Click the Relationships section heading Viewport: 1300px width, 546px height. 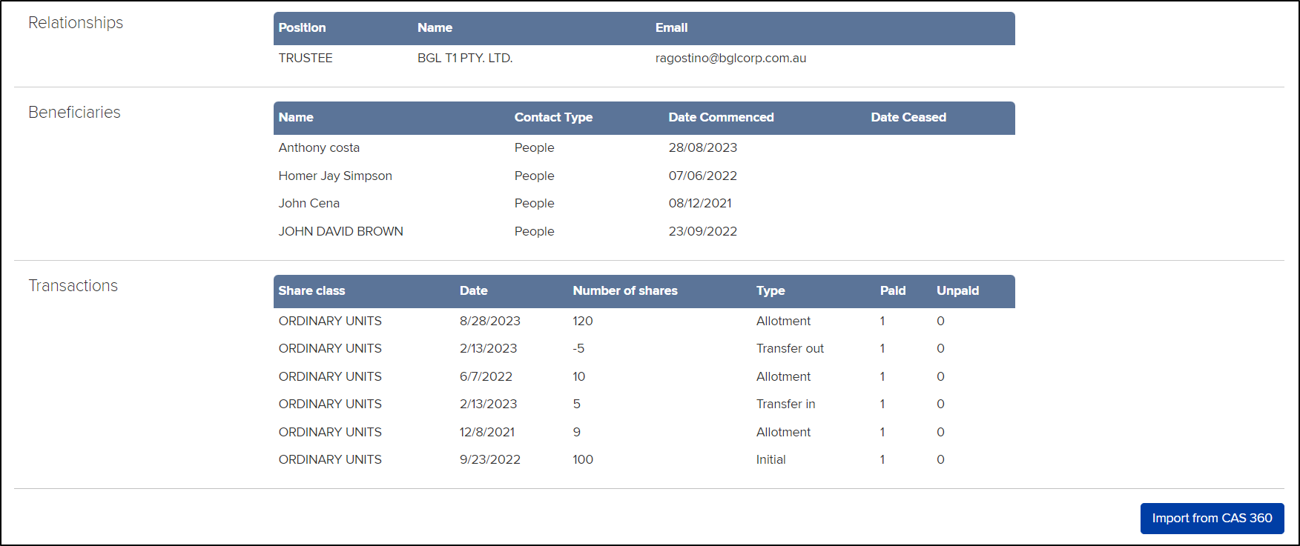tap(76, 23)
